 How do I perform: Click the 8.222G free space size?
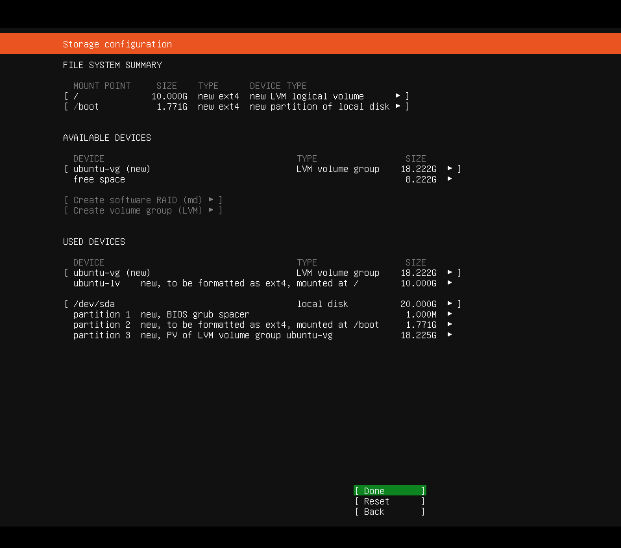coord(421,179)
